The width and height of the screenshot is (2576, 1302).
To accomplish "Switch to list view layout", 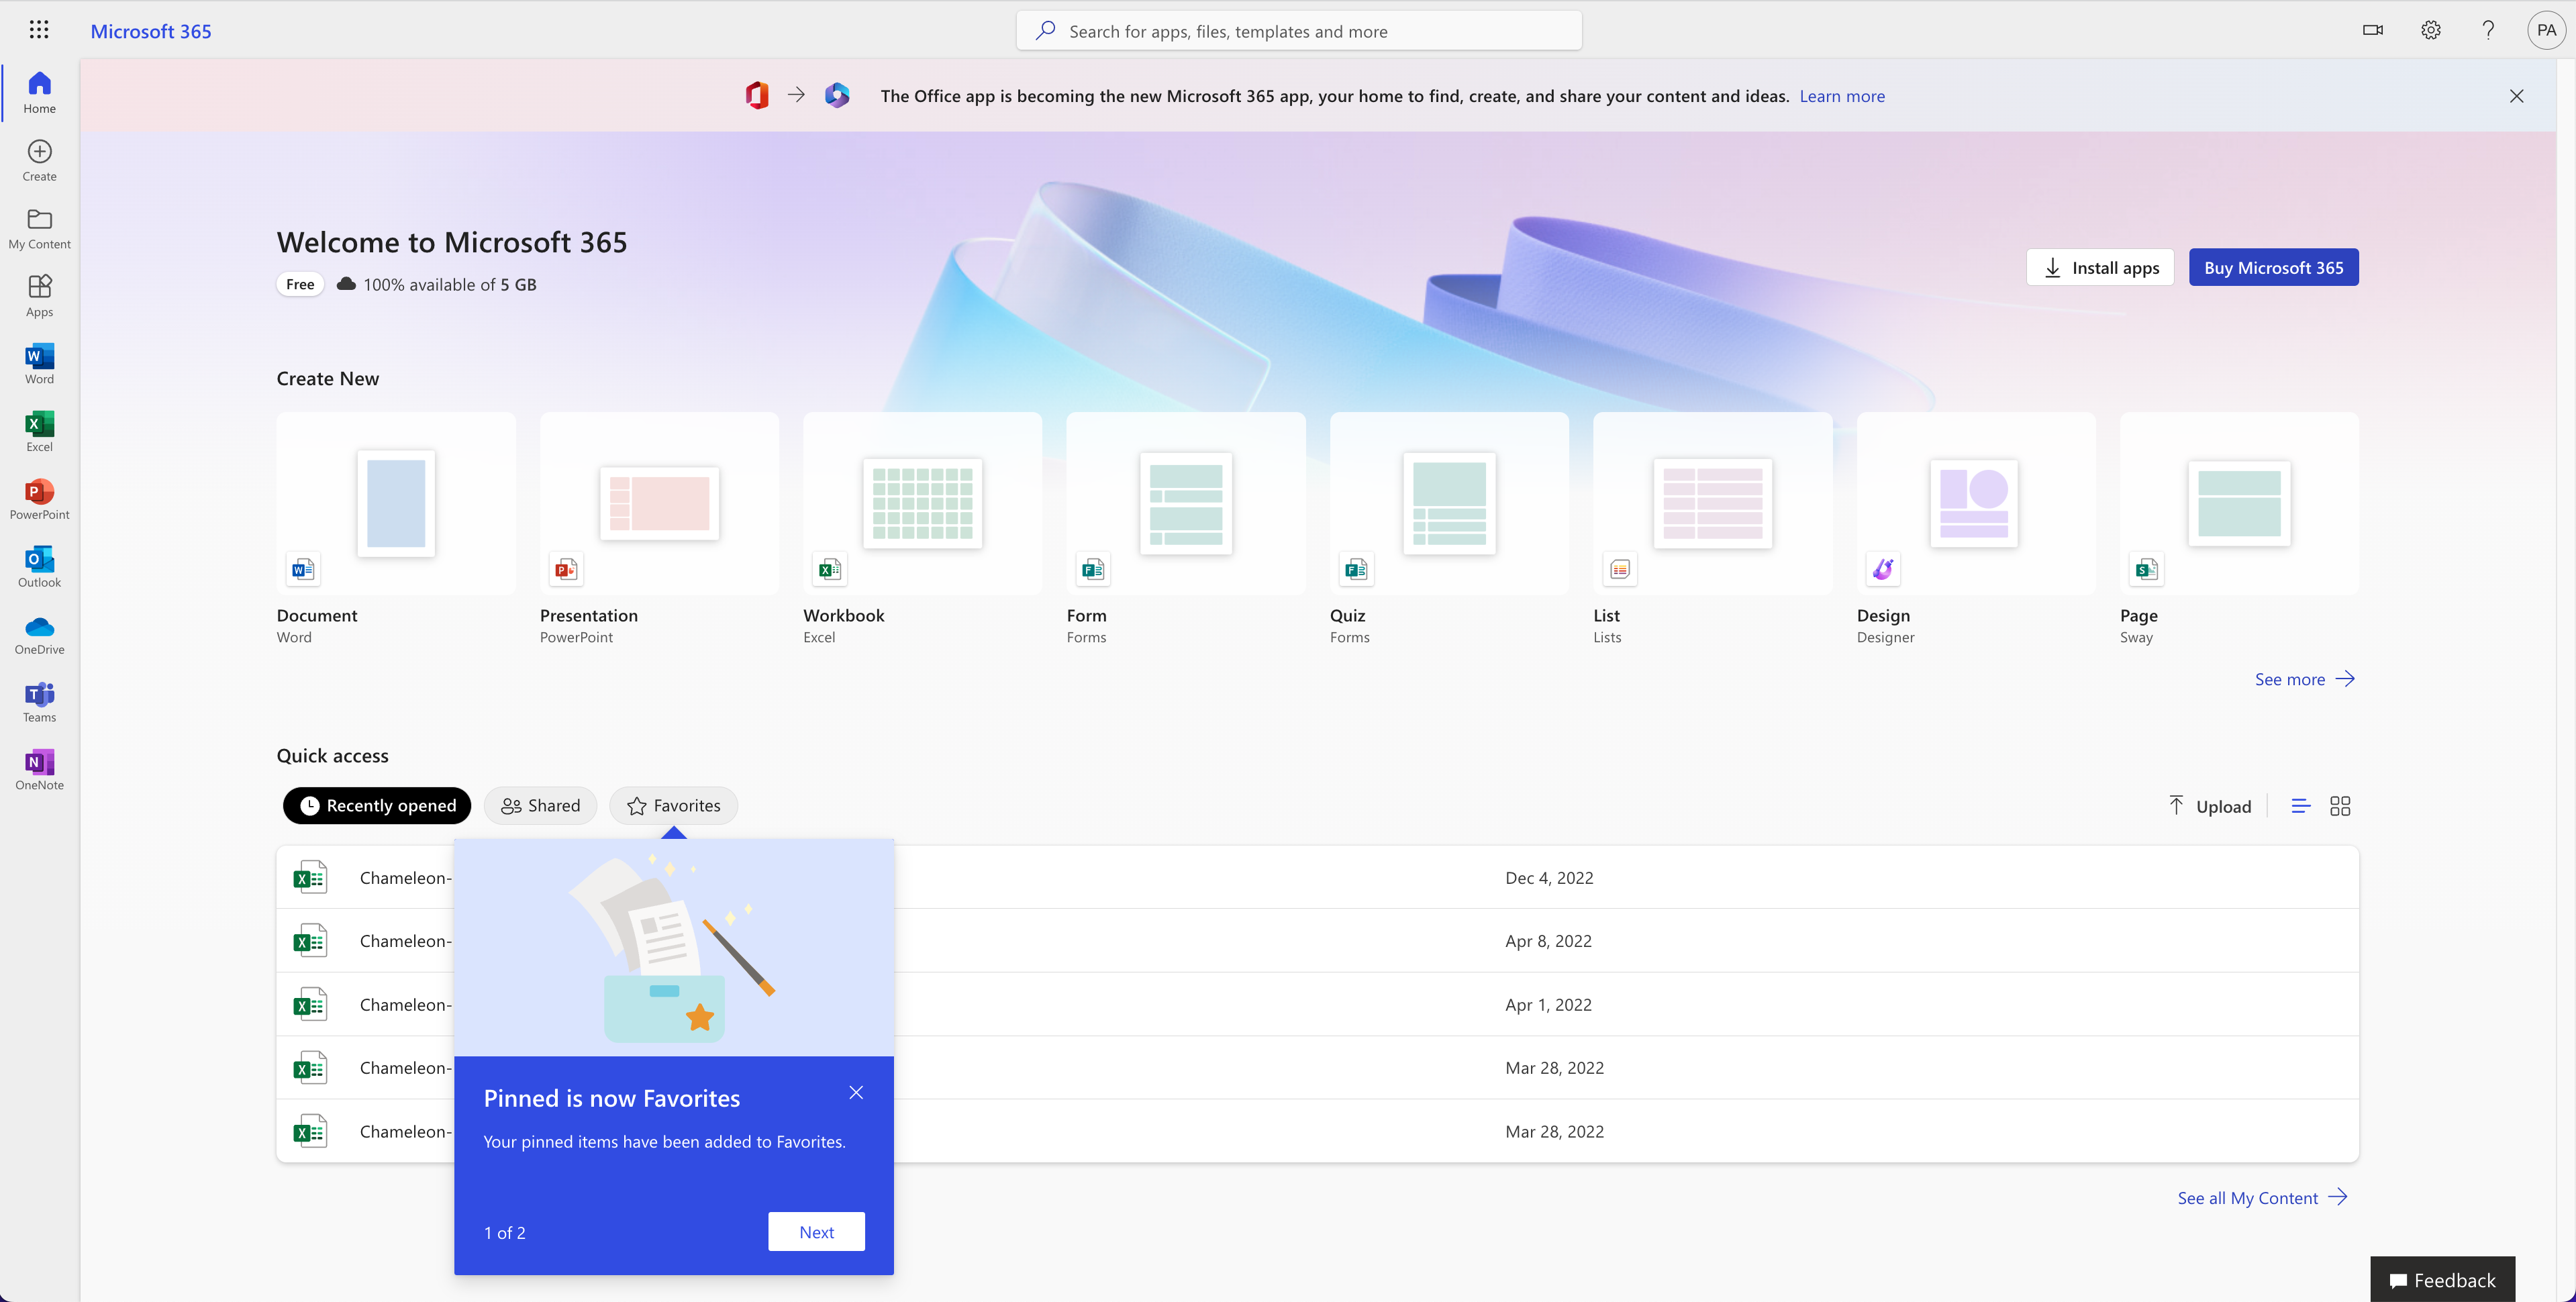I will (x=2300, y=806).
